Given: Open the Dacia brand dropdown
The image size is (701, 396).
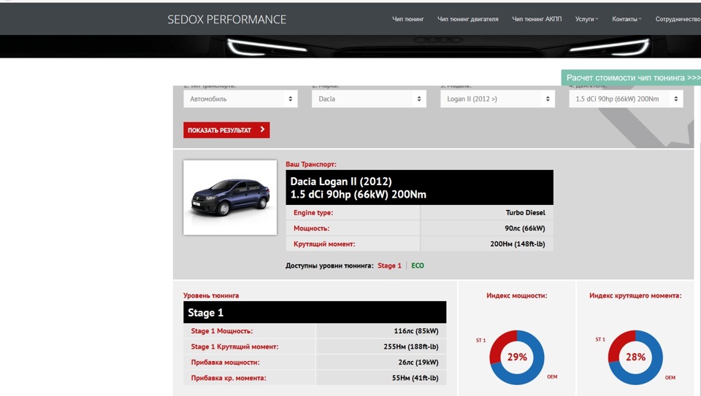Looking at the screenshot, I should pyautogui.click(x=369, y=99).
